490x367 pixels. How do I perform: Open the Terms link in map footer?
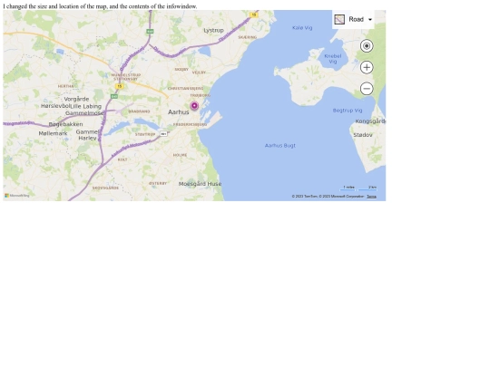point(371,197)
